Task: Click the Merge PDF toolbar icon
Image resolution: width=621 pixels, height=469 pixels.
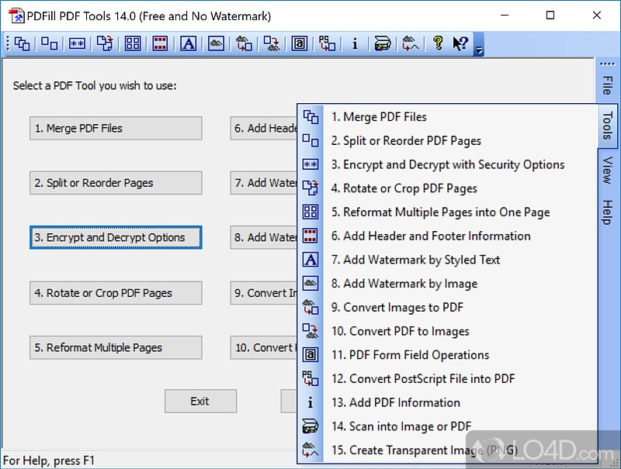Action: point(22,43)
